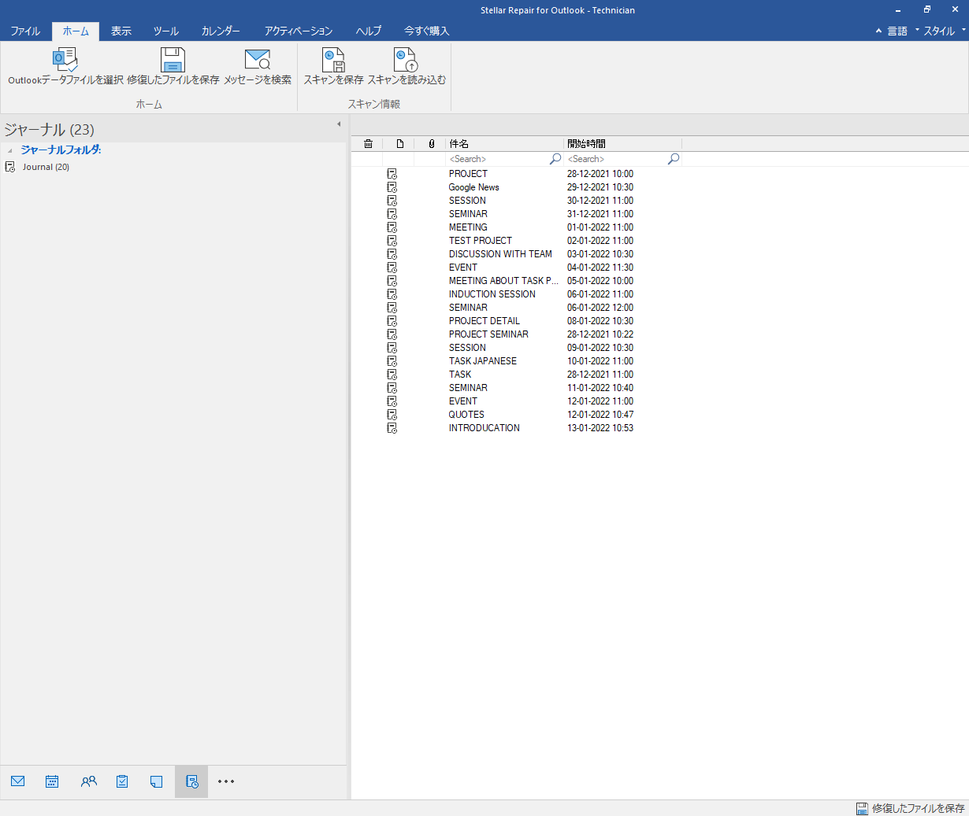Image resolution: width=969 pixels, height=816 pixels.
Task: Click start time 11-01-2022 10:40
Action: pos(600,388)
